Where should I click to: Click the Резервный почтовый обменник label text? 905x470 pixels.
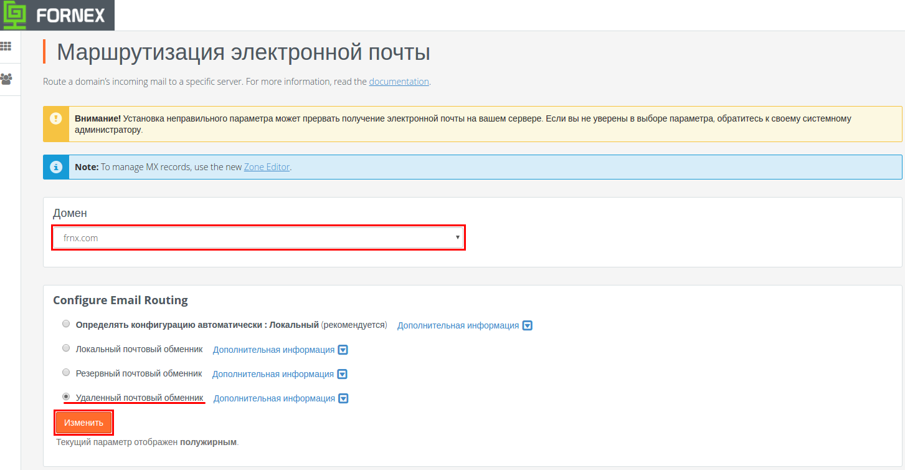click(139, 373)
